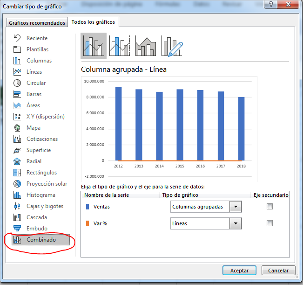
Task: Pick the Rectángulos treemap icon
Action: pos(17,173)
